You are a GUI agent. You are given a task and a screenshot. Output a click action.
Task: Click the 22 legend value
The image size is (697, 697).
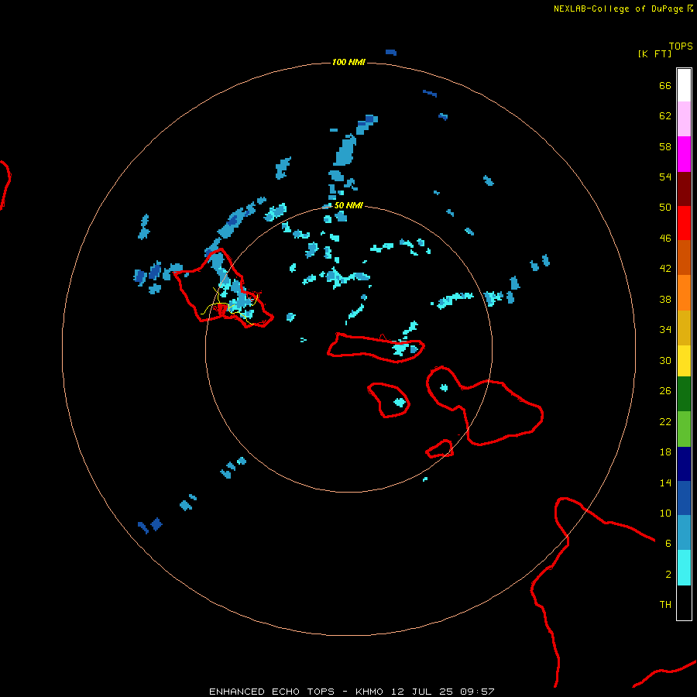pos(665,421)
